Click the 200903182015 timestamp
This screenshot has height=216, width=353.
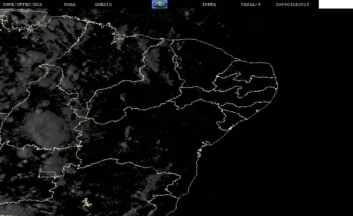point(292,5)
